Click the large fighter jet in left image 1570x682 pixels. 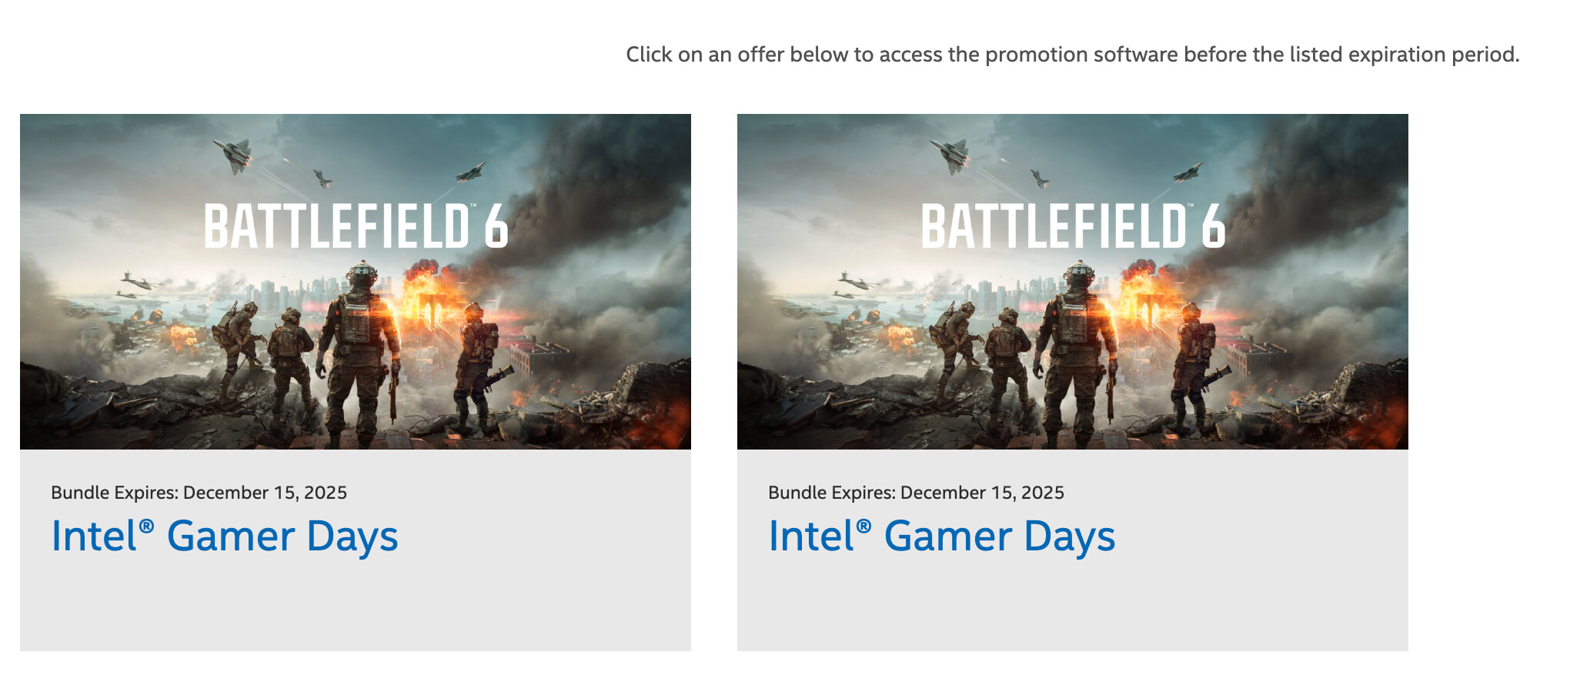click(233, 152)
